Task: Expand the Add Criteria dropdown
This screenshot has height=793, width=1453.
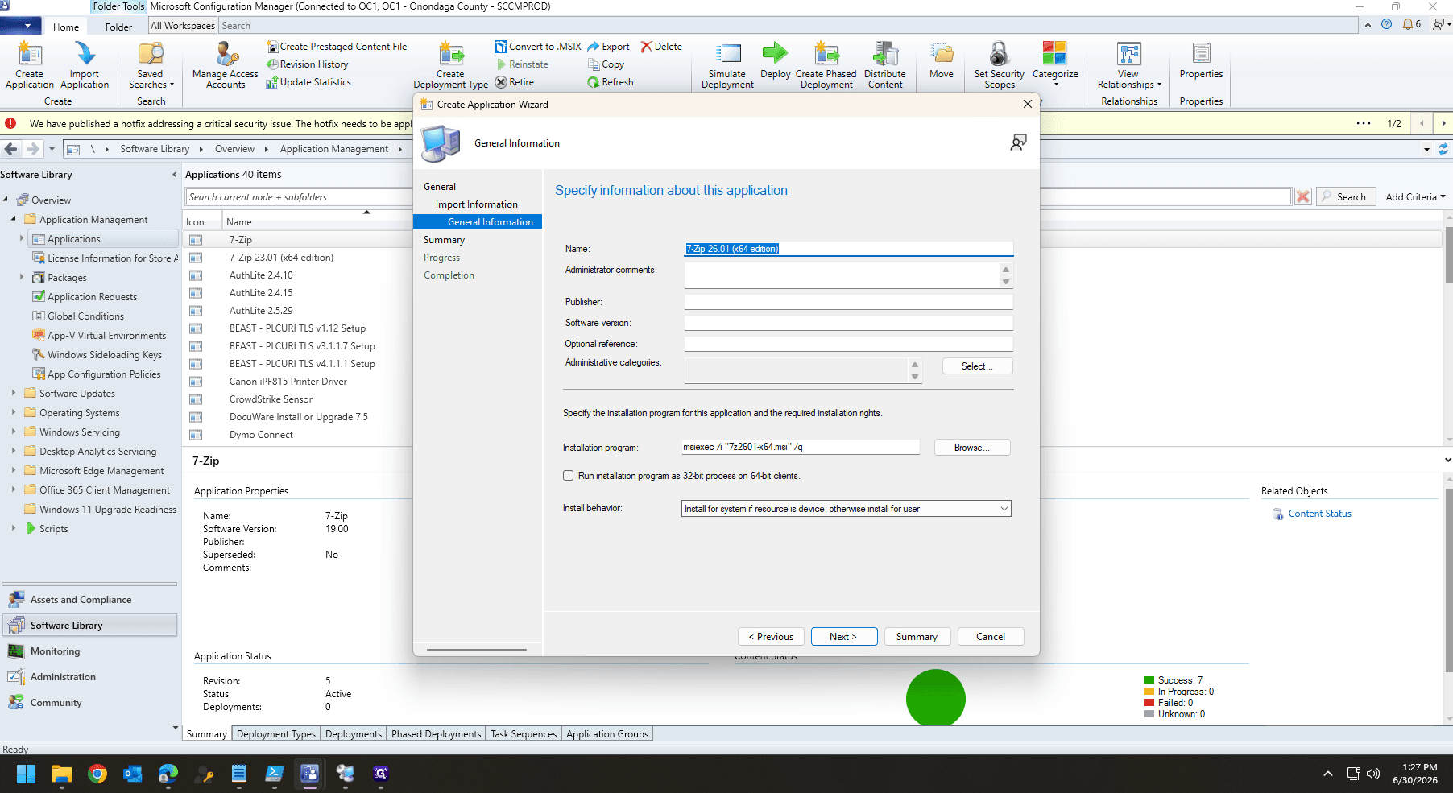Action: (1415, 196)
